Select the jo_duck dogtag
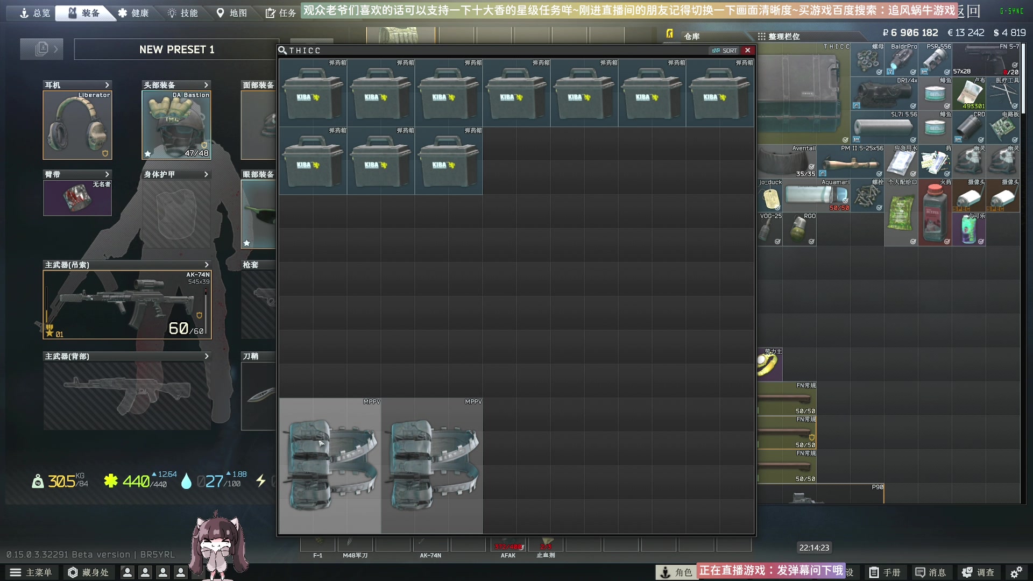This screenshot has width=1033, height=581. click(x=770, y=195)
